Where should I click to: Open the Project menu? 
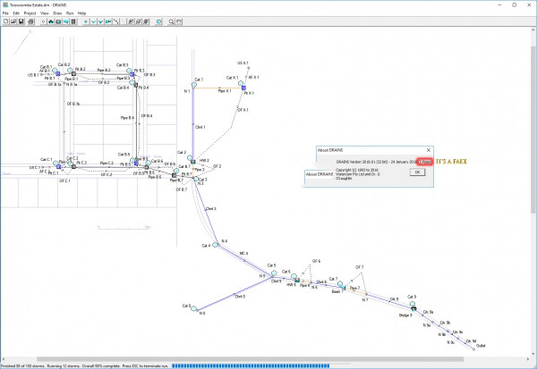pyautogui.click(x=30, y=13)
